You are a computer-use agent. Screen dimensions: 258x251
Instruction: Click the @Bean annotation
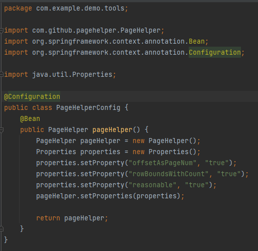pos(30,118)
